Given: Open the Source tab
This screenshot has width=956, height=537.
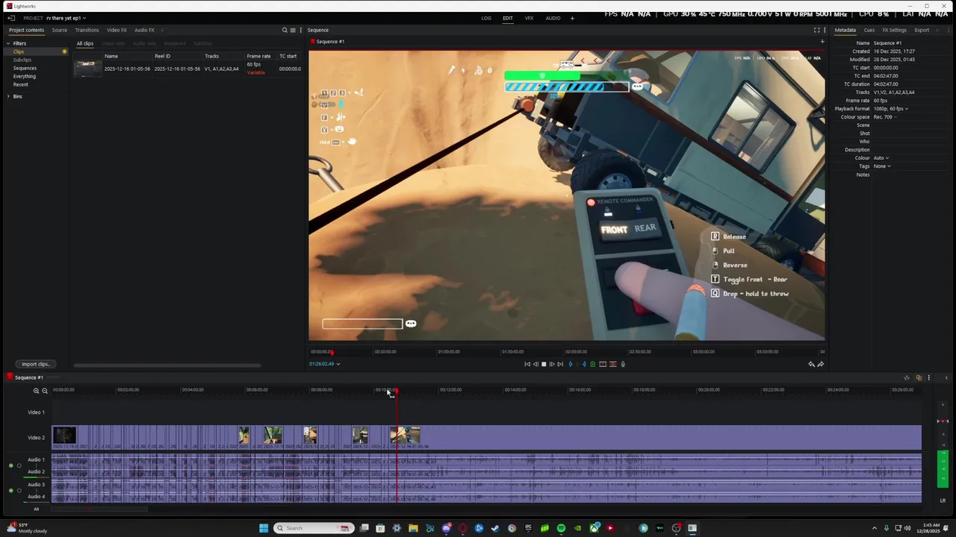Looking at the screenshot, I should 60,31.
